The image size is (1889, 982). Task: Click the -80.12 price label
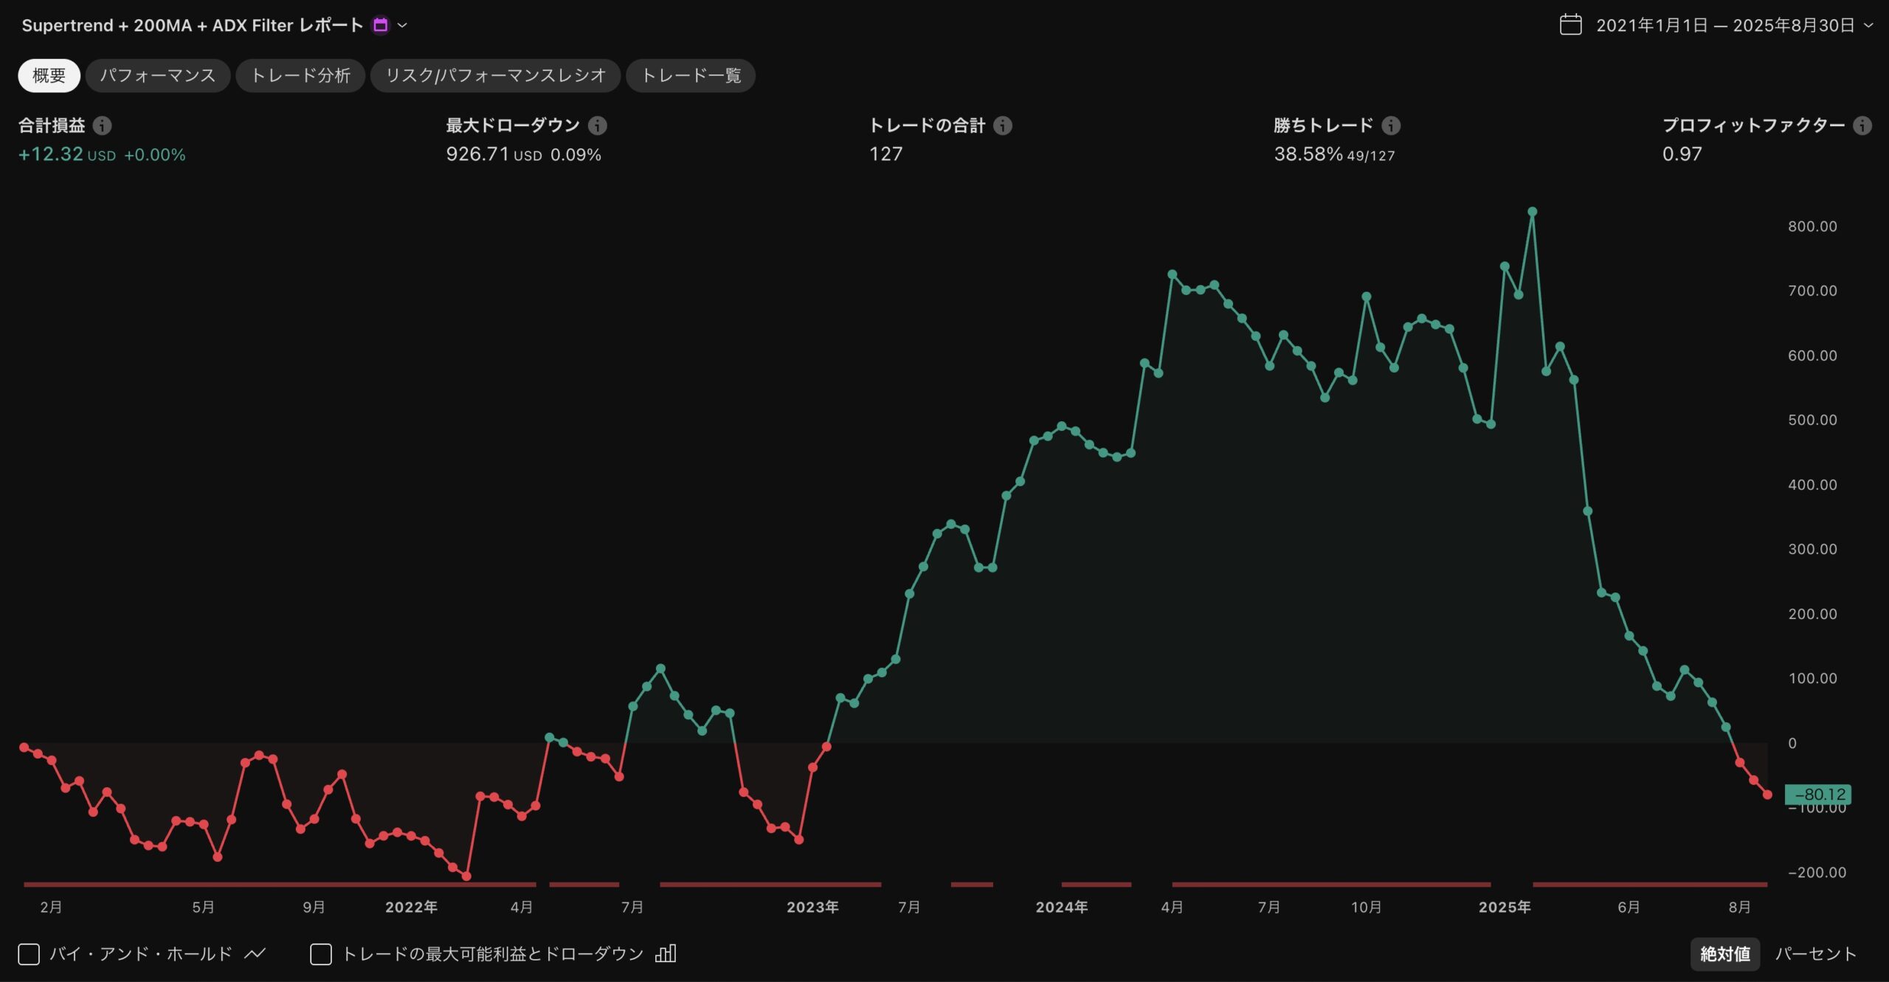[1817, 794]
